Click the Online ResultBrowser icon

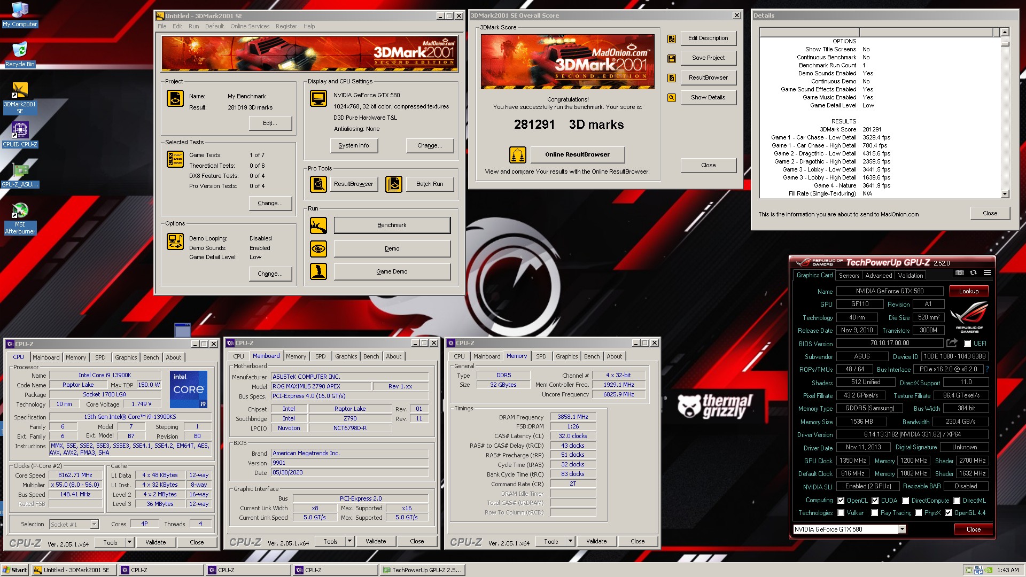(518, 155)
